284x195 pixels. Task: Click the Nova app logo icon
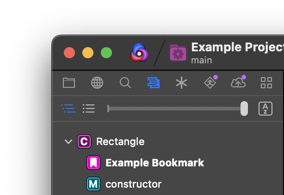click(139, 52)
